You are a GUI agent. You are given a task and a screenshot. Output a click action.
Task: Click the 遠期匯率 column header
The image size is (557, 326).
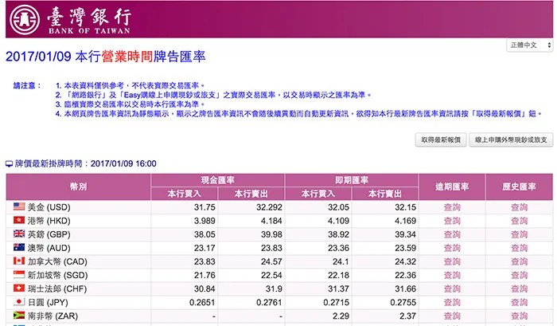click(x=452, y=187)
